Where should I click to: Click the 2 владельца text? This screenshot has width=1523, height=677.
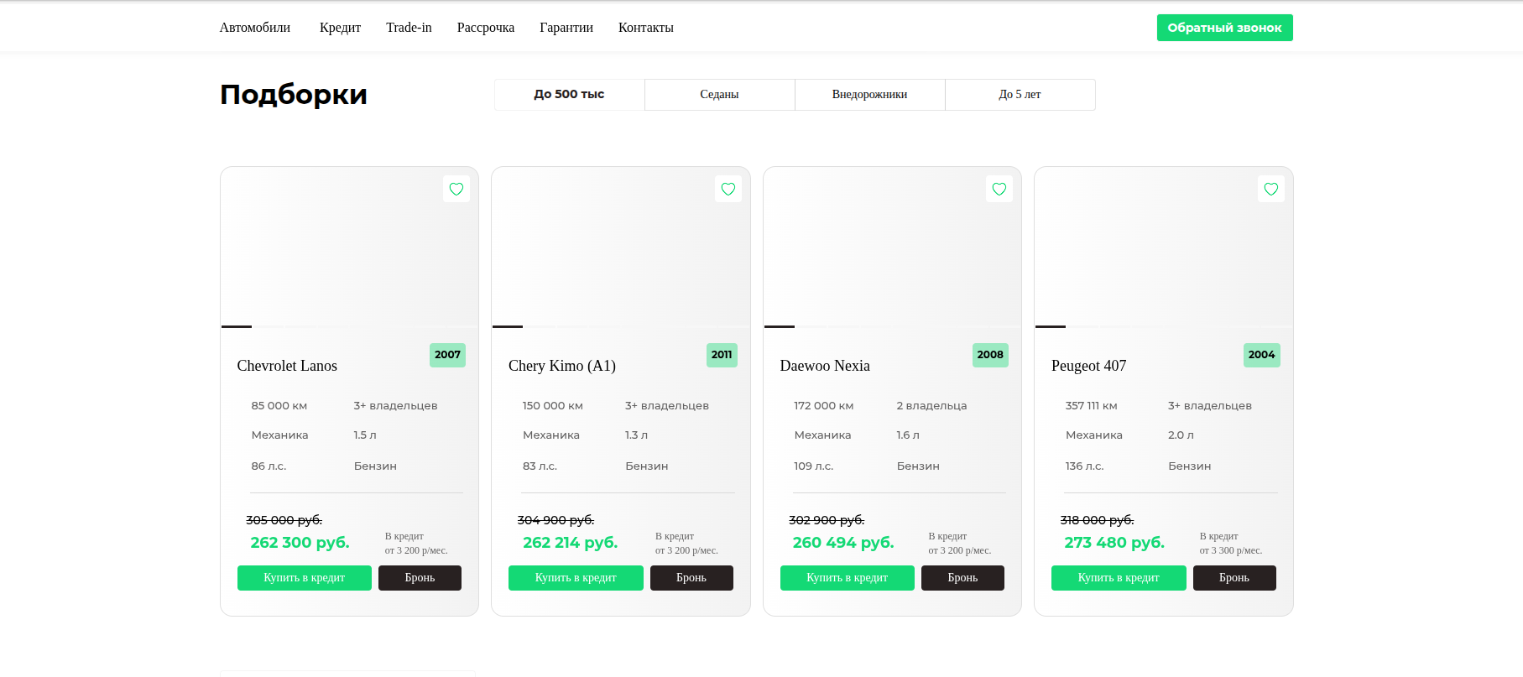coord(931,406)
